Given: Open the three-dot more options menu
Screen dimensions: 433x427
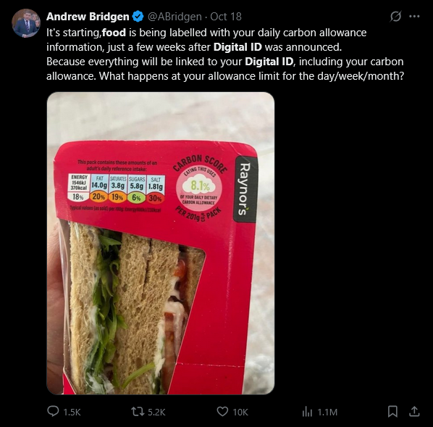Looking at the screenshot, I should point(414,17).
